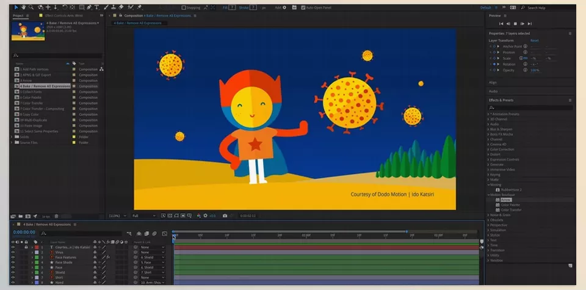The width and height of the screenshot is (586, 290).
Task: Expand the Face layer twirl arrow
Action: pos(32,267)
